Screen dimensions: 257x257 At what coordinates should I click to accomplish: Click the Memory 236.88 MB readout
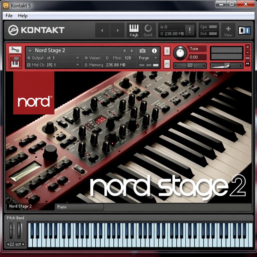pyautogui.click(x=115, y=65)
